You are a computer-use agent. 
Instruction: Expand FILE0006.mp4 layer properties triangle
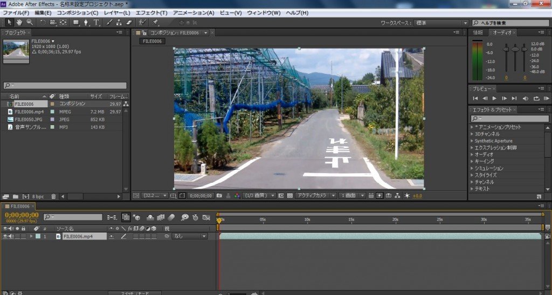pyautogui.click(x=31, y=237)
